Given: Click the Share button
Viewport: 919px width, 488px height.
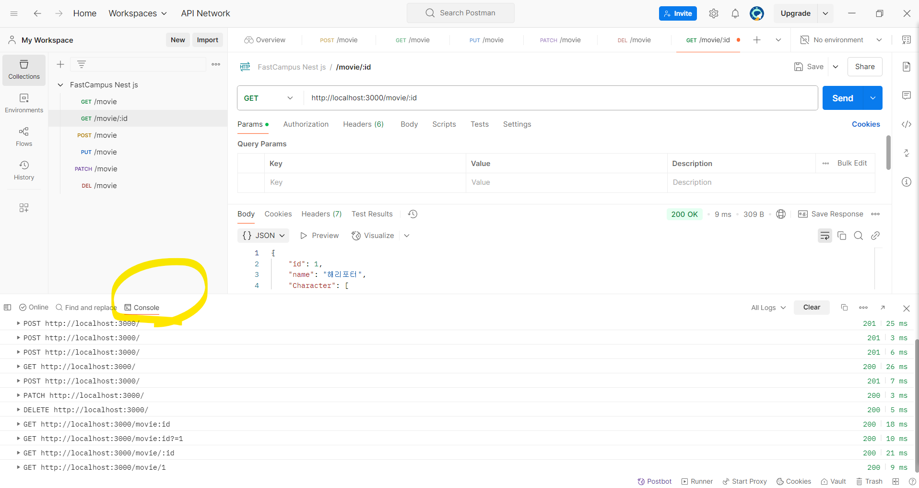Looking at the screenshot, I should point(865,67).
